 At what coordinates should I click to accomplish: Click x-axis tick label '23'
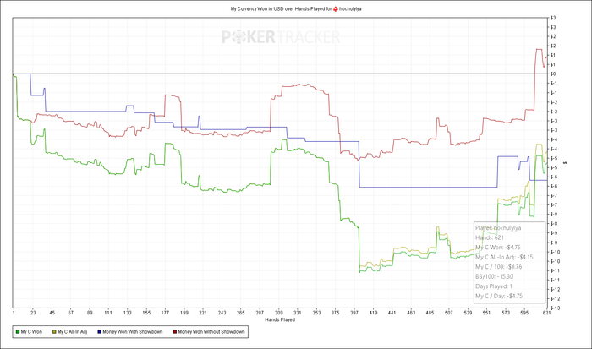coord(33,313)
